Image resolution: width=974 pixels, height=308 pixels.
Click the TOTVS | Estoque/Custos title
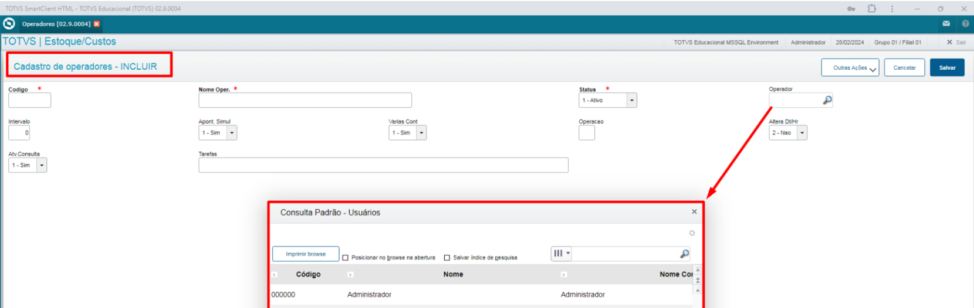59,42
